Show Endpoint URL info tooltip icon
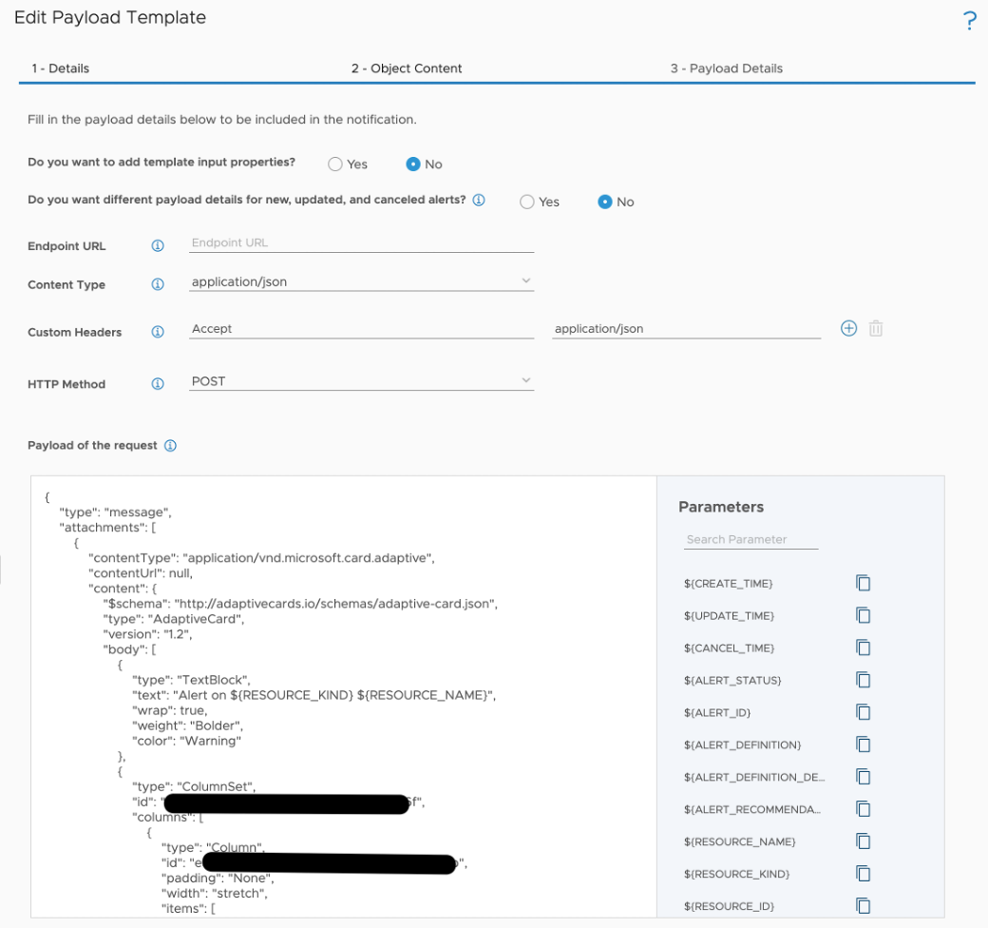Image resolution: width=988 pixels, height=928 pixels. tap(158, 246)
